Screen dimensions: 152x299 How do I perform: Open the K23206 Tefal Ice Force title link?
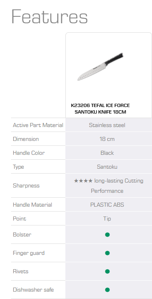click(101, 109)
